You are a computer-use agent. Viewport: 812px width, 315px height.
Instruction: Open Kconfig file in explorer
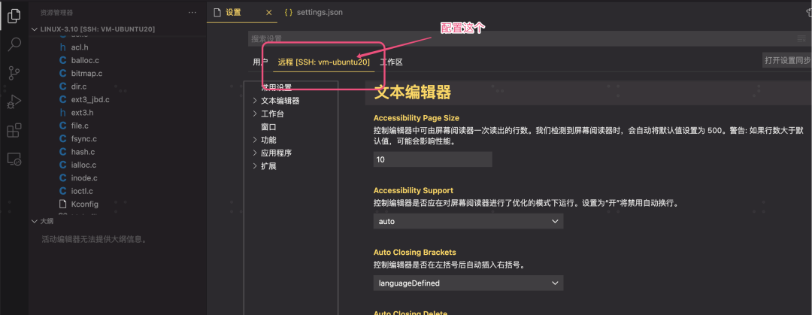(84, 204)
